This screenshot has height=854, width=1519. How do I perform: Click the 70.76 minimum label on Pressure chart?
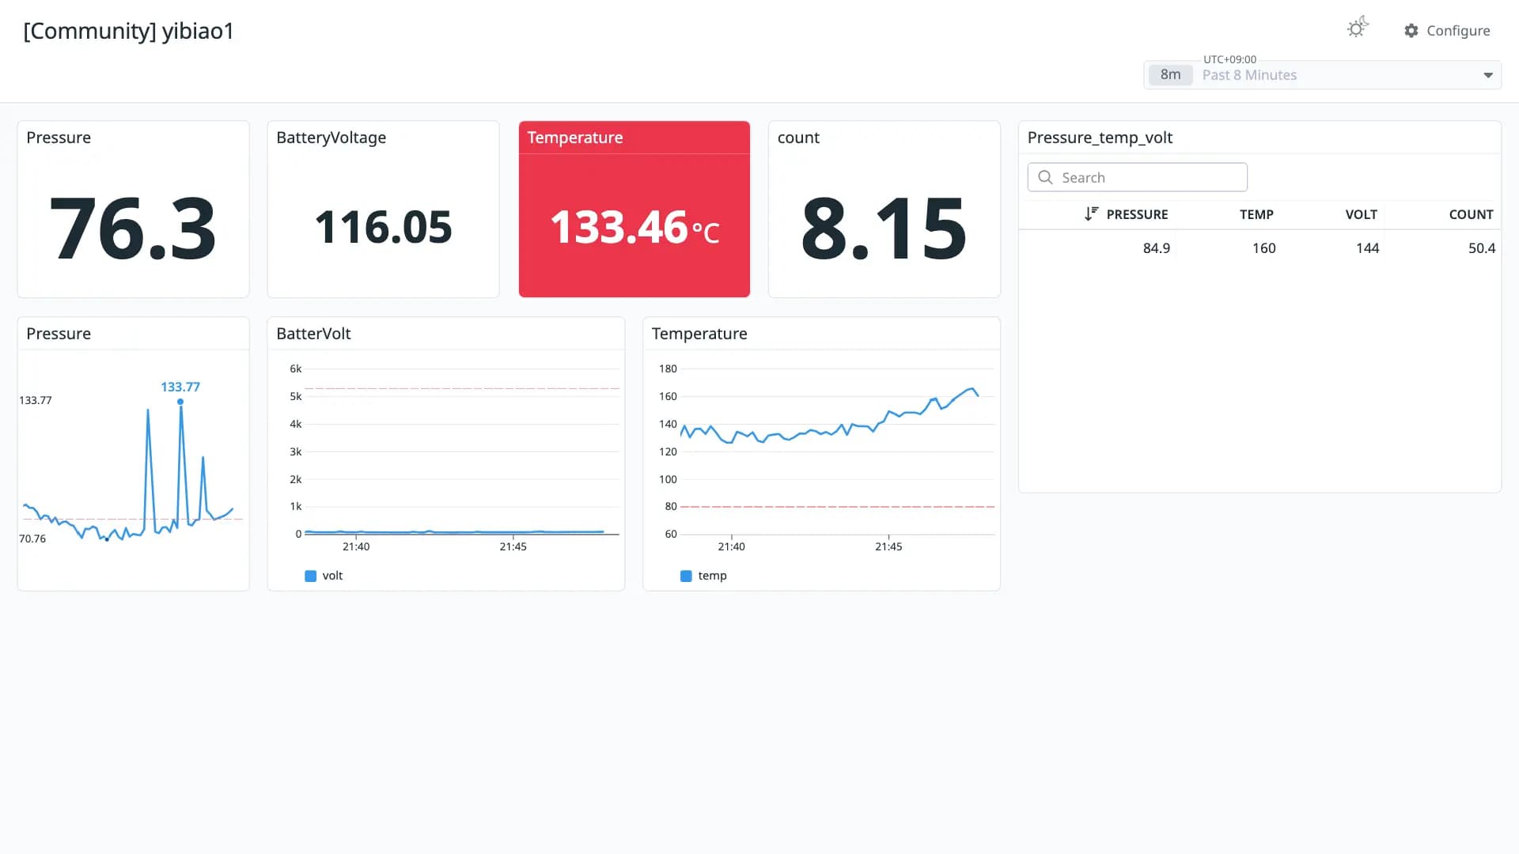pos(32,538)
